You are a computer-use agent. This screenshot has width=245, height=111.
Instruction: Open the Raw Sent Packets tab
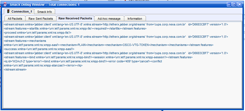tap(41, 19)
